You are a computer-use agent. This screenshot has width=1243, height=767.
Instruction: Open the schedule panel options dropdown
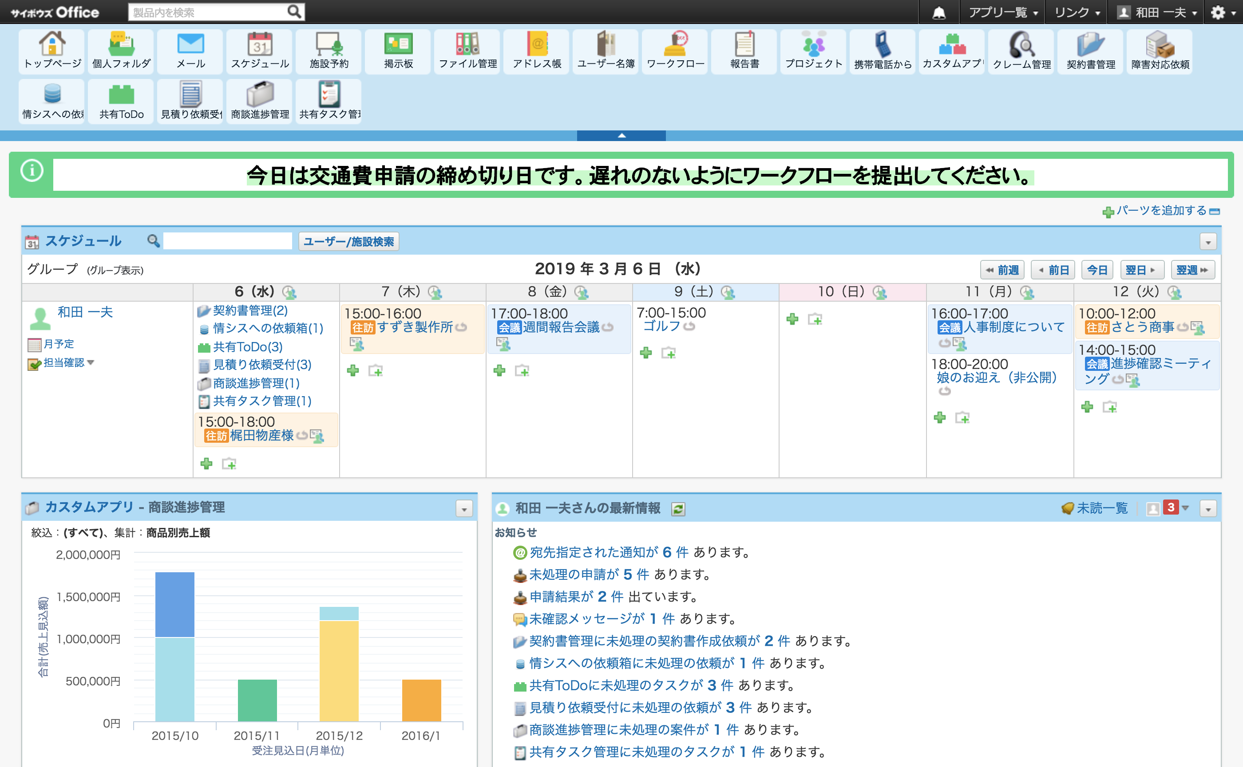(1208, 242)
